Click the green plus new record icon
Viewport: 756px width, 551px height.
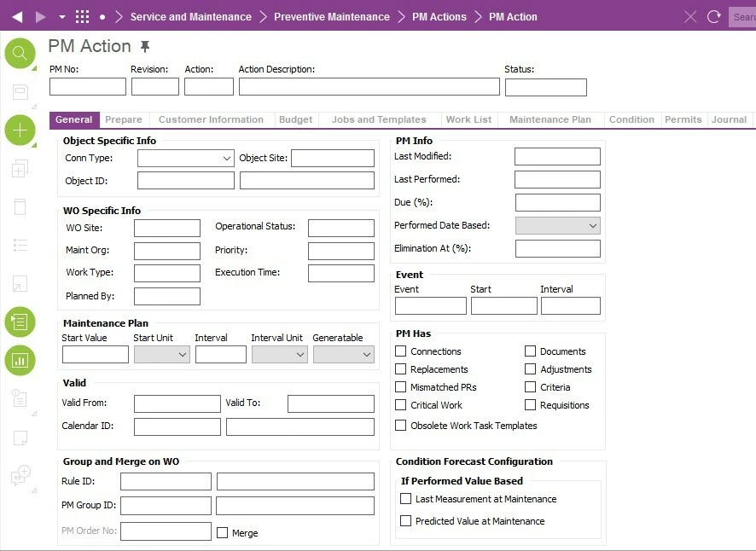coord(20,130)
